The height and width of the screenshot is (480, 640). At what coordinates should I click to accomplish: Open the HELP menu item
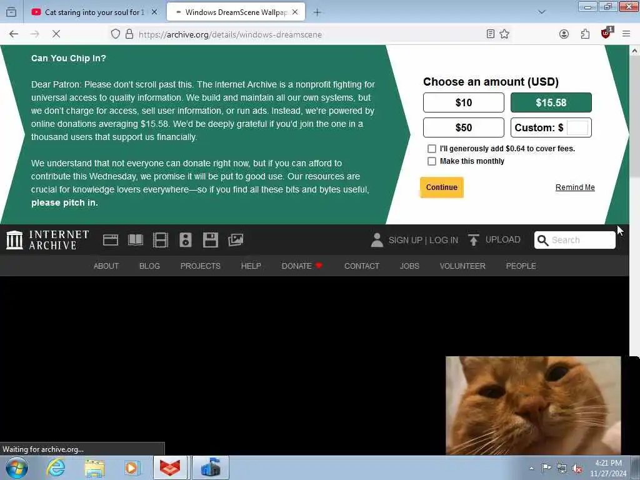tap(251, 266)
